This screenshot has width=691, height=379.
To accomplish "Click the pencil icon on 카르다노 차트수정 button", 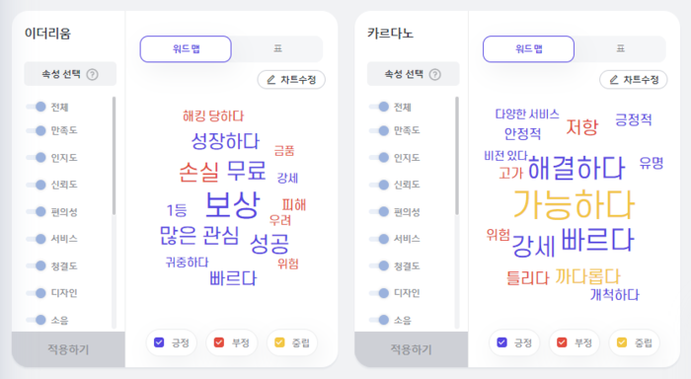I will (613, 80).
